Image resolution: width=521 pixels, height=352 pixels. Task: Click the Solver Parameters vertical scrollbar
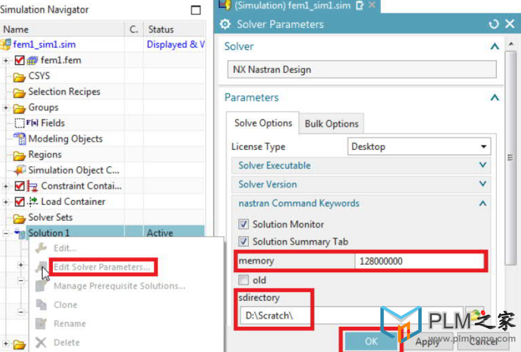[x=511, y=158]
